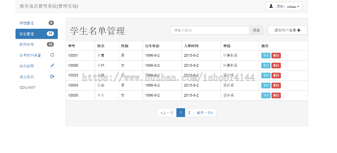Go to the previous page «上一页
Viewport: 337px width, 153px height.
[167, 113]
